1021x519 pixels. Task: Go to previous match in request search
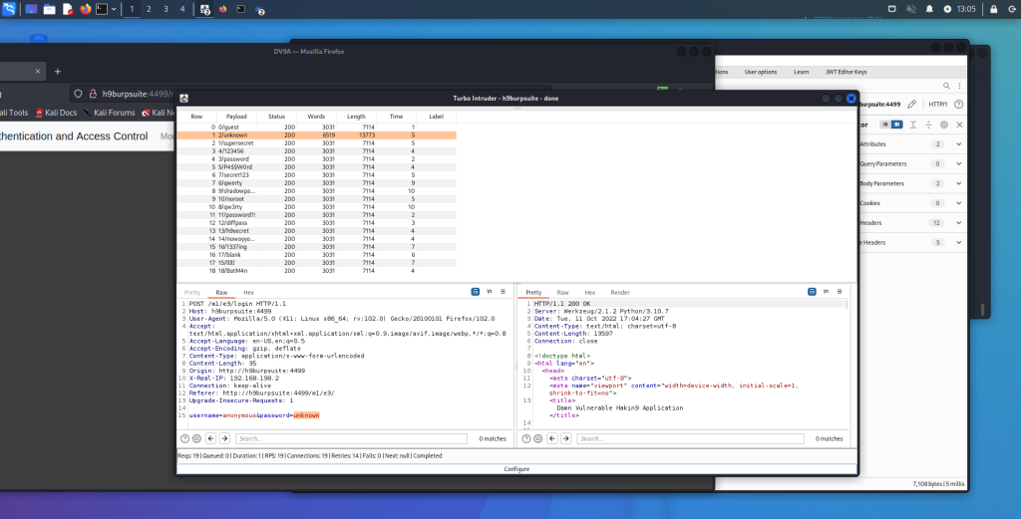click(x=211, y=439)
